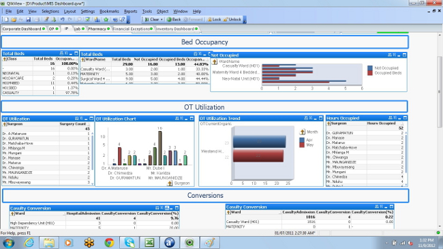
Task: Click the Open file folder icon
Action: (x=14, y=20)
